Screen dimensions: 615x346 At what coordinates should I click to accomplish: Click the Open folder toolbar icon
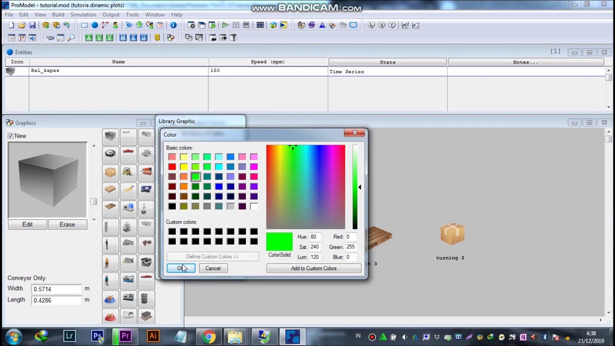coord(22,25)
